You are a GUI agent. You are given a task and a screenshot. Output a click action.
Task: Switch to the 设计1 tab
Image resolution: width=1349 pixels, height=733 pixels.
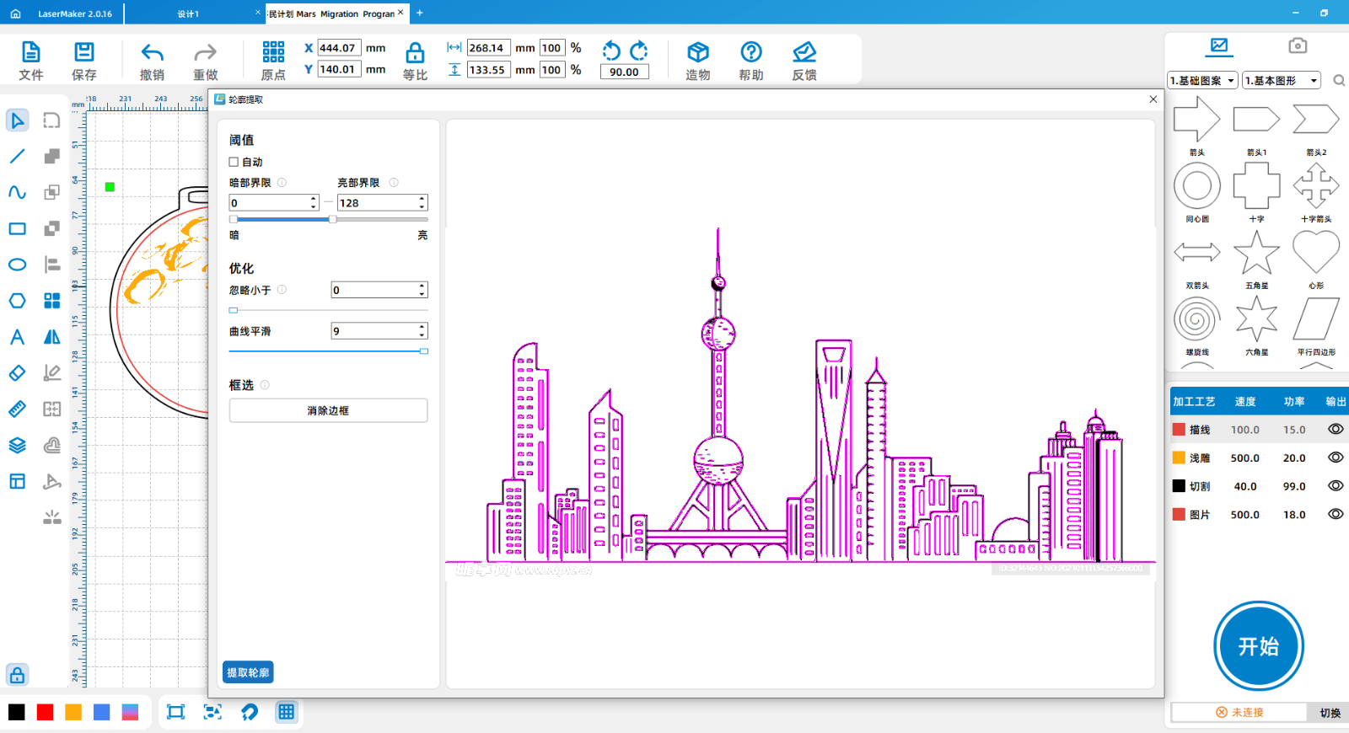[x=188, y=13]
